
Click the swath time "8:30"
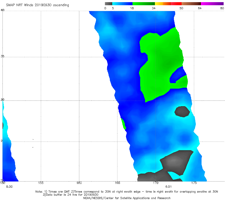tap(9, 187)
